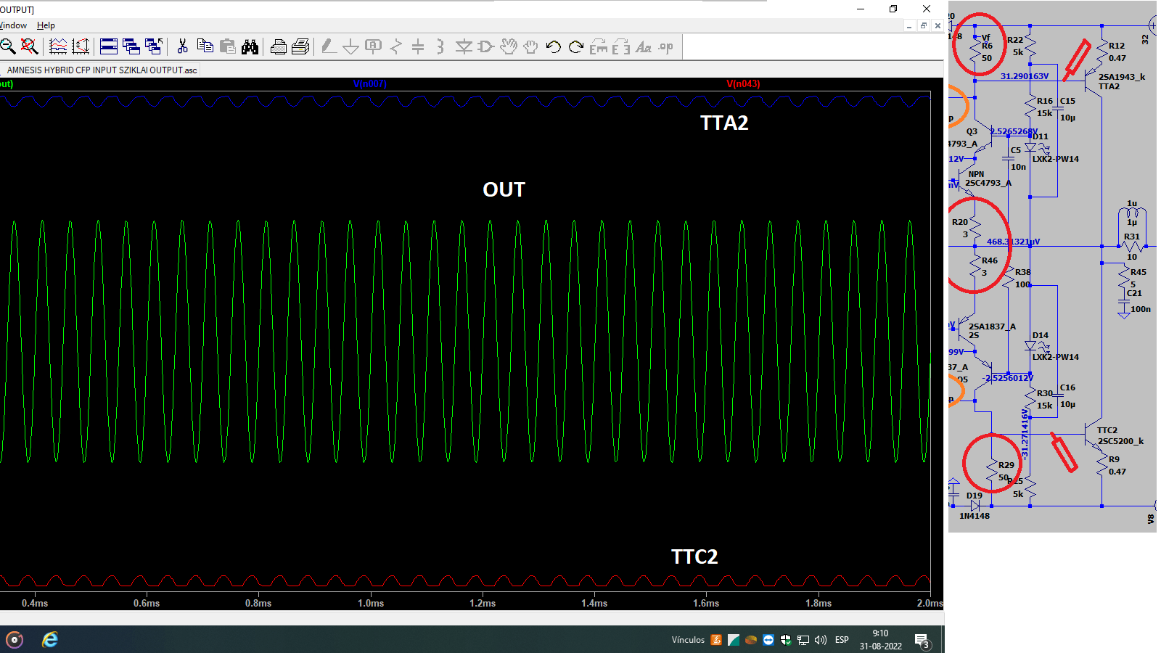Open Windows Security shield tray icon

click(786, 640)
